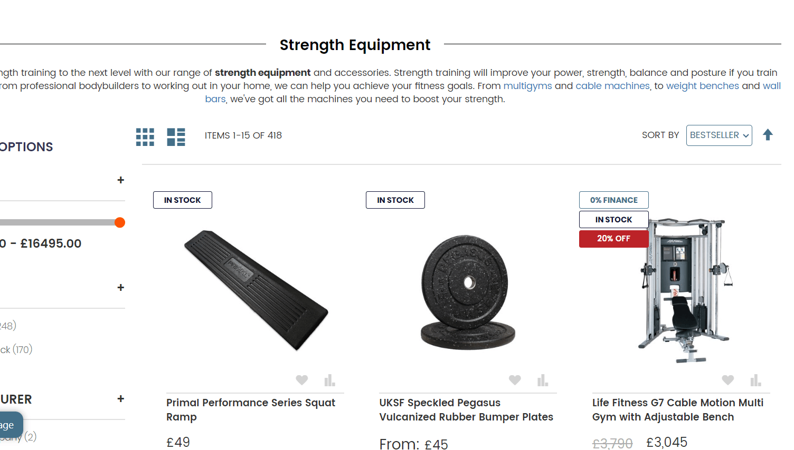Compare the Life Fitness G7 Multi Gym
This screenshot has width=794, height=450.
click(x=755, y=380)
